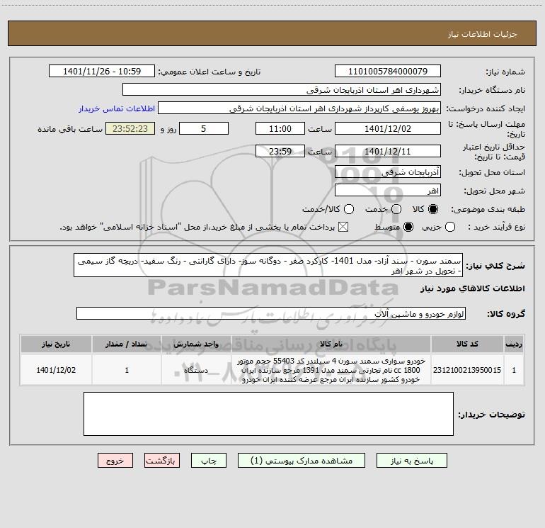Image resolution: width=545 pixels, height=528 pixels.
Task: Click item code 2312100213950015 cell
Action: tap(467, 370)
